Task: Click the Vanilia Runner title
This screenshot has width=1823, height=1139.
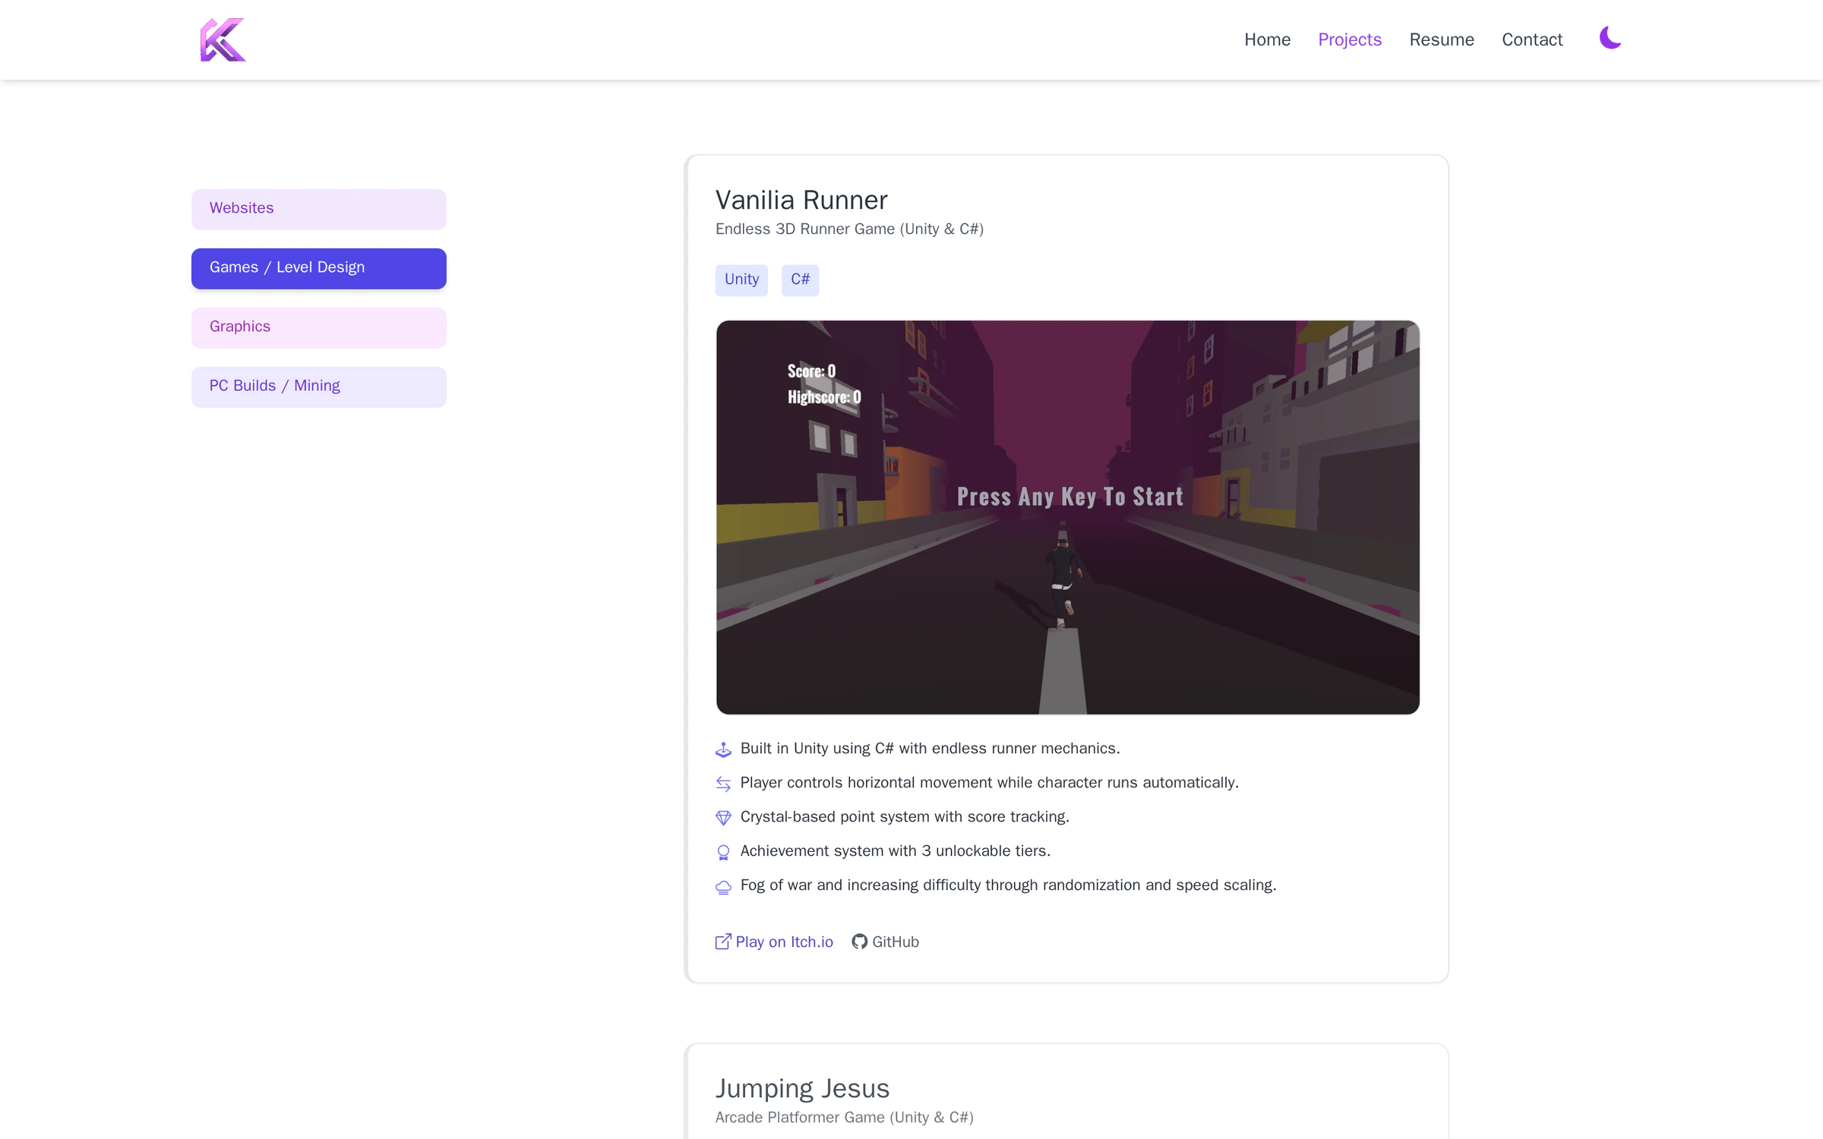Action: (801, 200)
